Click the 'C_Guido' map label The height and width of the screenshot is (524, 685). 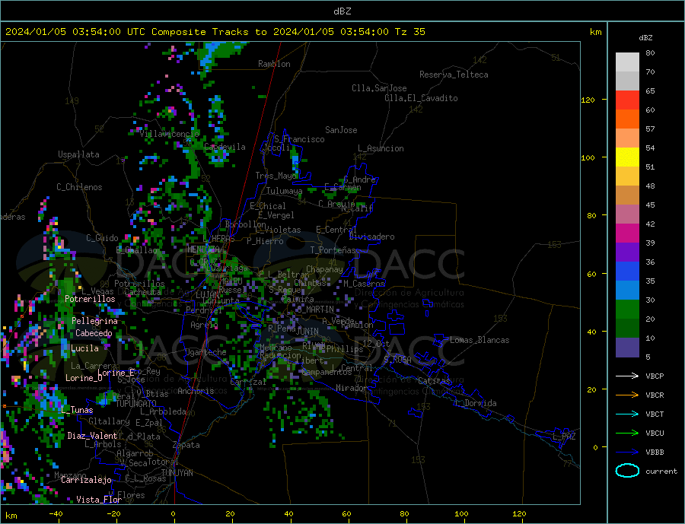coord(102,238)
